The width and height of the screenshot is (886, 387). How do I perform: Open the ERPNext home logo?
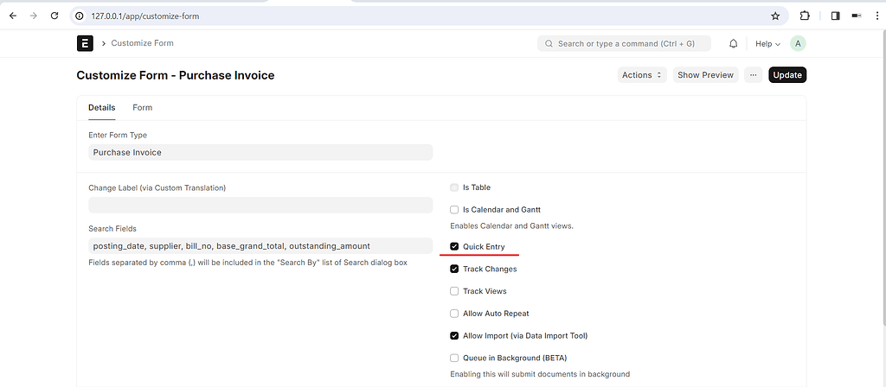[x=85, y=43]
